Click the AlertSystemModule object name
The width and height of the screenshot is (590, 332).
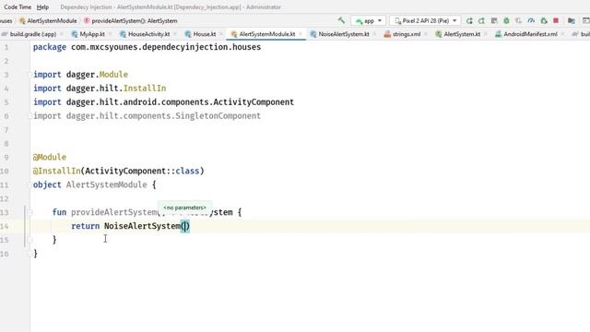107,184
